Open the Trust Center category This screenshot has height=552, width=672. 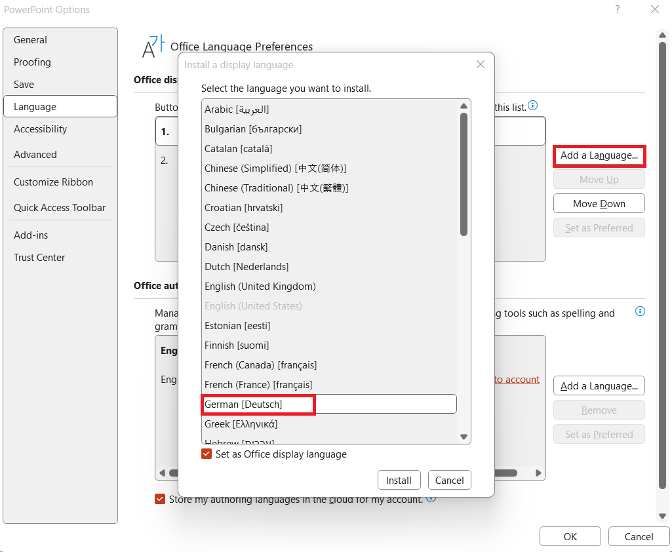[x=60, y=258]
